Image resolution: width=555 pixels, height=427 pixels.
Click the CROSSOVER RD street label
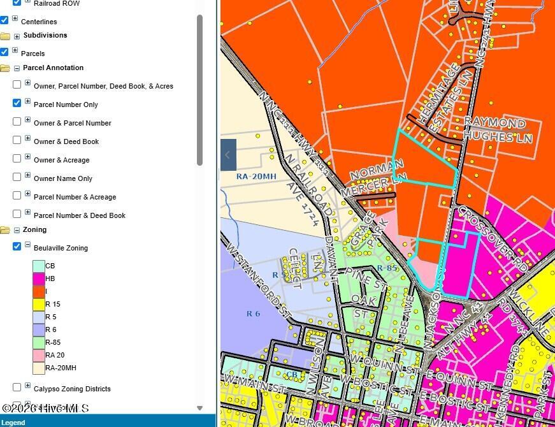(493, 240)
